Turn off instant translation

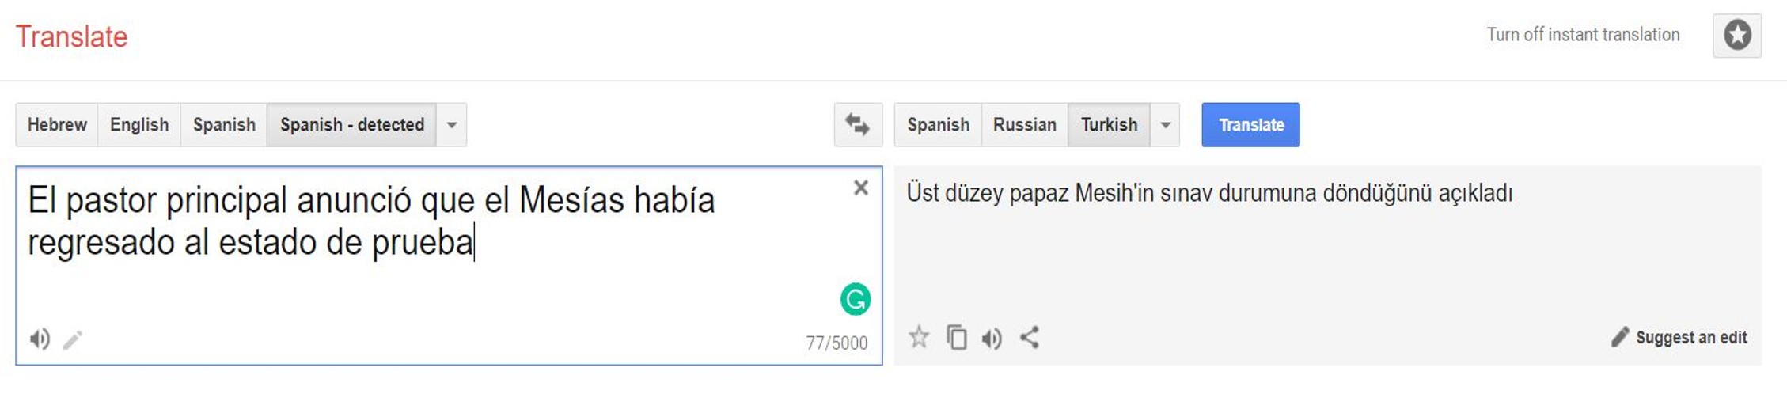pos(1582,35)
